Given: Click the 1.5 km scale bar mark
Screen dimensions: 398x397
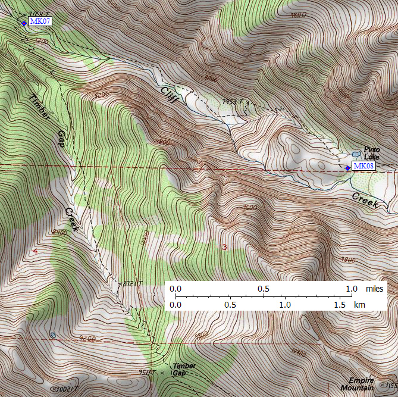Looking at the screenshot, I should [x=340, y=304].
